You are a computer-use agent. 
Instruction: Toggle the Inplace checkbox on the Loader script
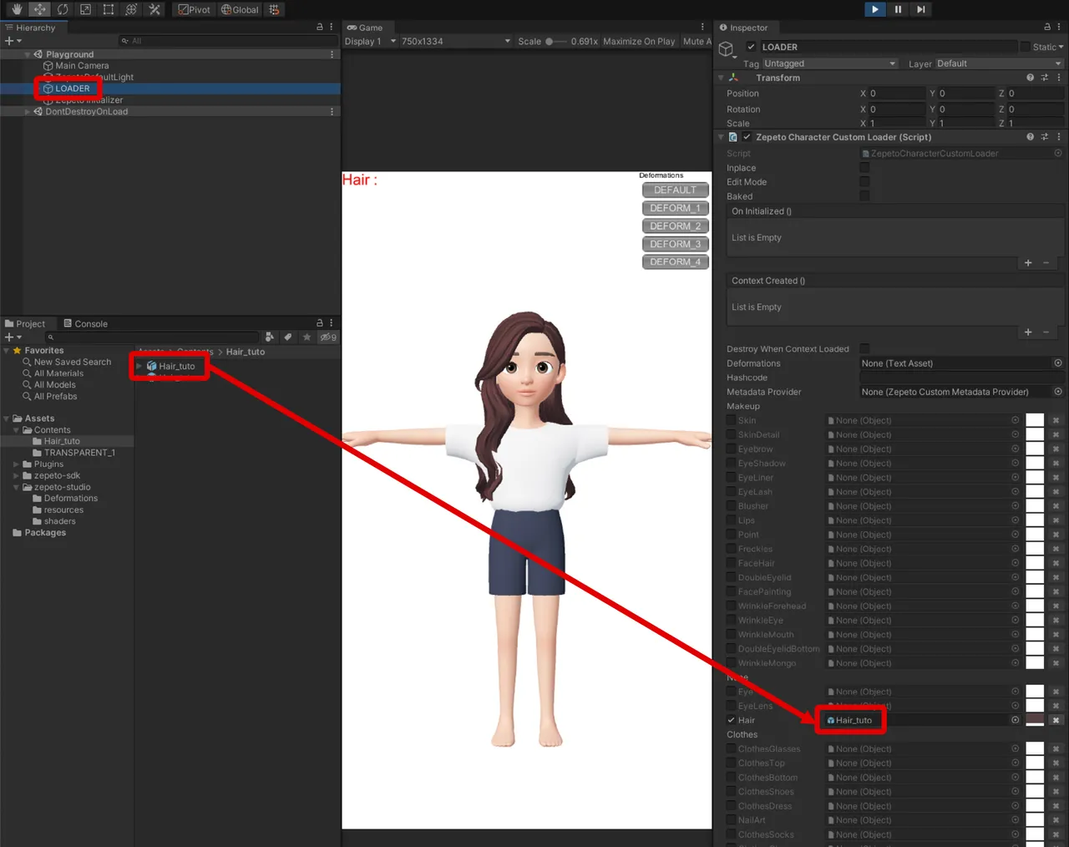click(x=864, y=167)
